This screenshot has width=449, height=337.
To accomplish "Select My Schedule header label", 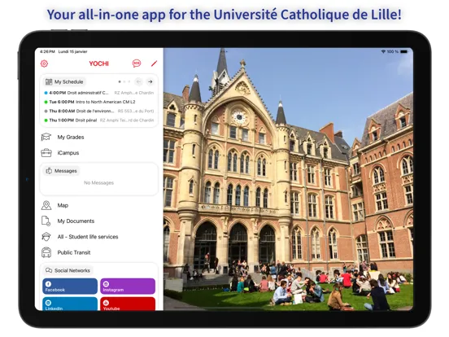I will (x=68, y=81).
